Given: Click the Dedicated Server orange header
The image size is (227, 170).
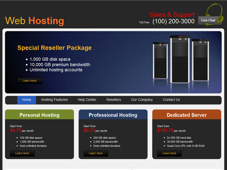Looking at the screenshot, I should tap(186, 115).
